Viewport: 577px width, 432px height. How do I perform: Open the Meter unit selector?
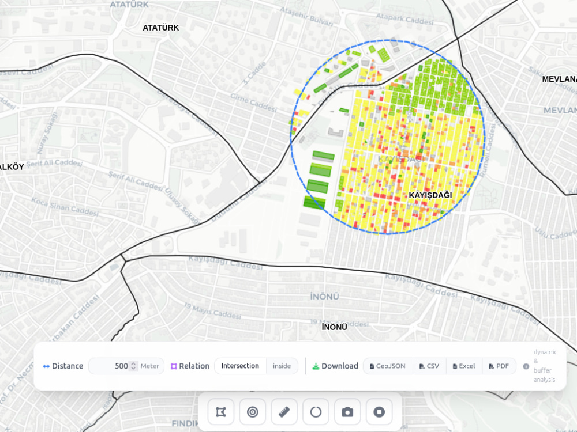point(151,366)
